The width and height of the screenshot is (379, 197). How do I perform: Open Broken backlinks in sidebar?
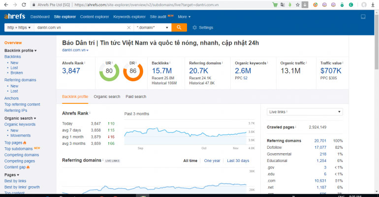click(x=17, y=73)
